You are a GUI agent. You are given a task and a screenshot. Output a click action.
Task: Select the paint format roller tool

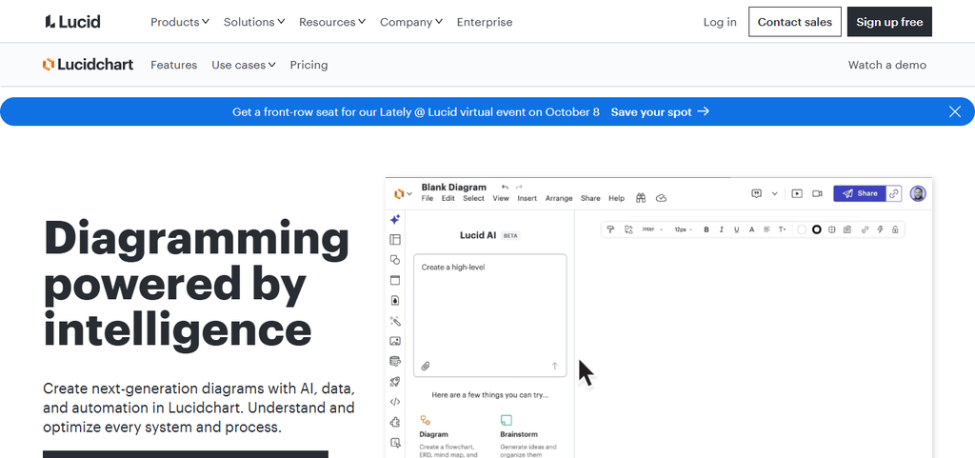click(610, 229)
